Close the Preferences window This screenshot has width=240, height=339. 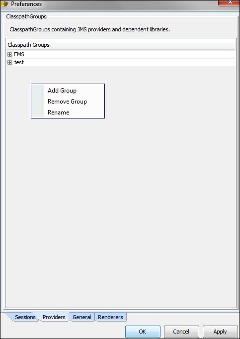[x=230, y=2]
